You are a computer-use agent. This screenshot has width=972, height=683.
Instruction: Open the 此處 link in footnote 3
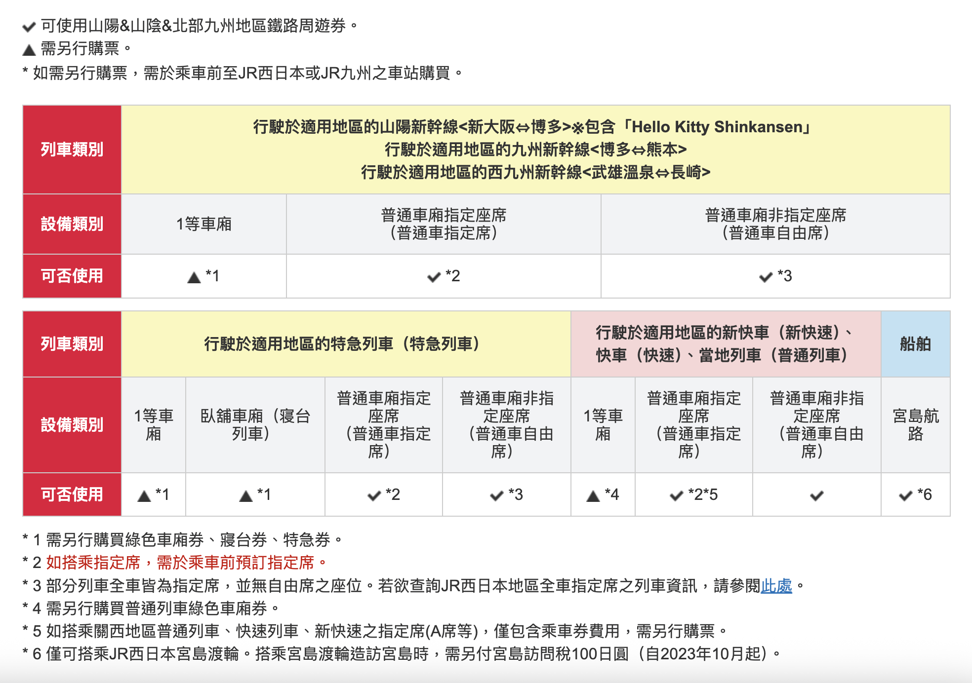(776, 586)
